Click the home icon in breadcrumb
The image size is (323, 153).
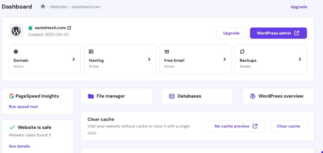43,6
